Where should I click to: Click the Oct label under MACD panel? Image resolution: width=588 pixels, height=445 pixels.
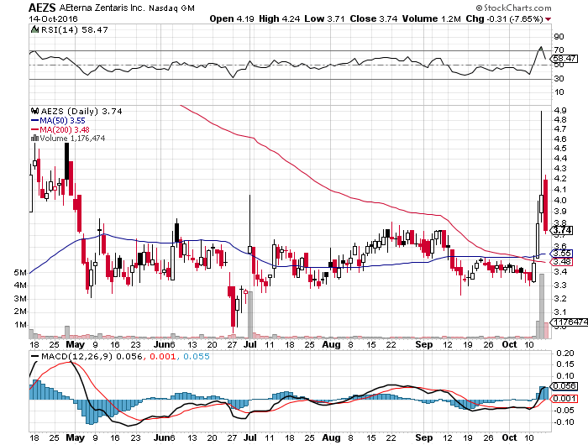(x=510, y=437)
